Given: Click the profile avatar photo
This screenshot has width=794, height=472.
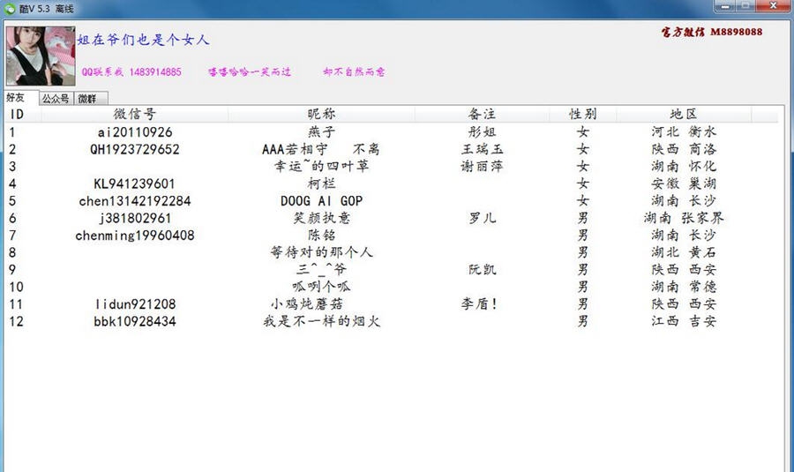Looking at the screenshot, I should [x=41, y=56].
